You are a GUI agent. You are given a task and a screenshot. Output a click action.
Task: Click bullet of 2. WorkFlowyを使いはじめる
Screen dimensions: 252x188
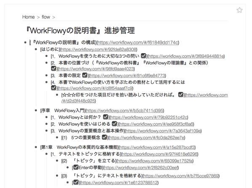(46, 124)
